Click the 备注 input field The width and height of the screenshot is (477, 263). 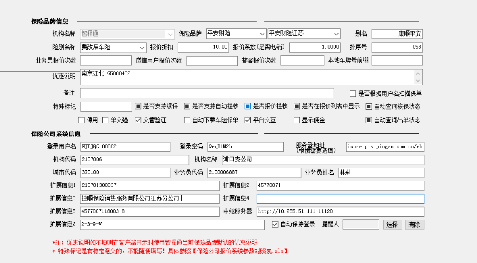click(207, 93)
